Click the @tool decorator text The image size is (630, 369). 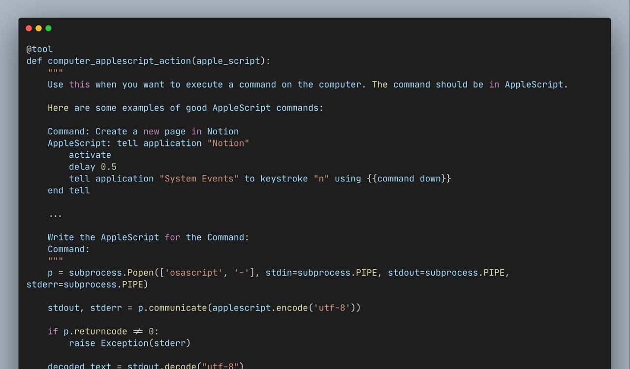coord(39,49)
